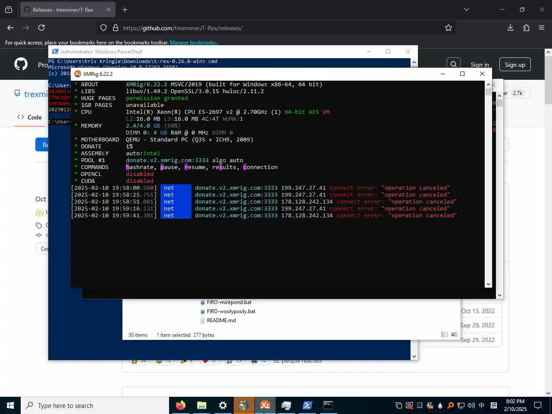The width and height of the screenshot is (552, 414).
Task: Click PowerShell window scroll down arrow
Action: point(414,357)
